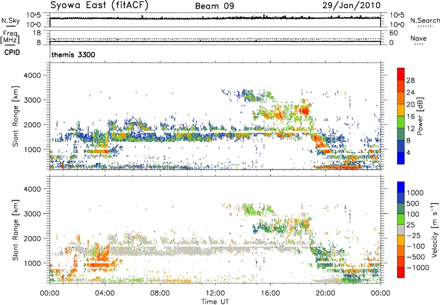The image size is (440, 305).
Task: Select the "Beam 09" label
Action: (215, 6)
